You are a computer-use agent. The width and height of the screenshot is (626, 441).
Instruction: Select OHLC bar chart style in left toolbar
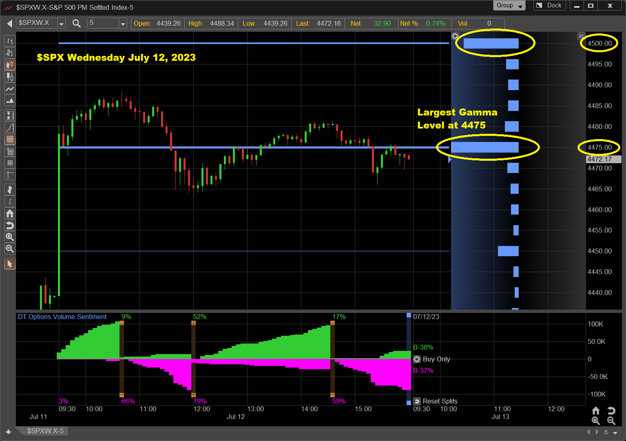click(x=10, y=41)
